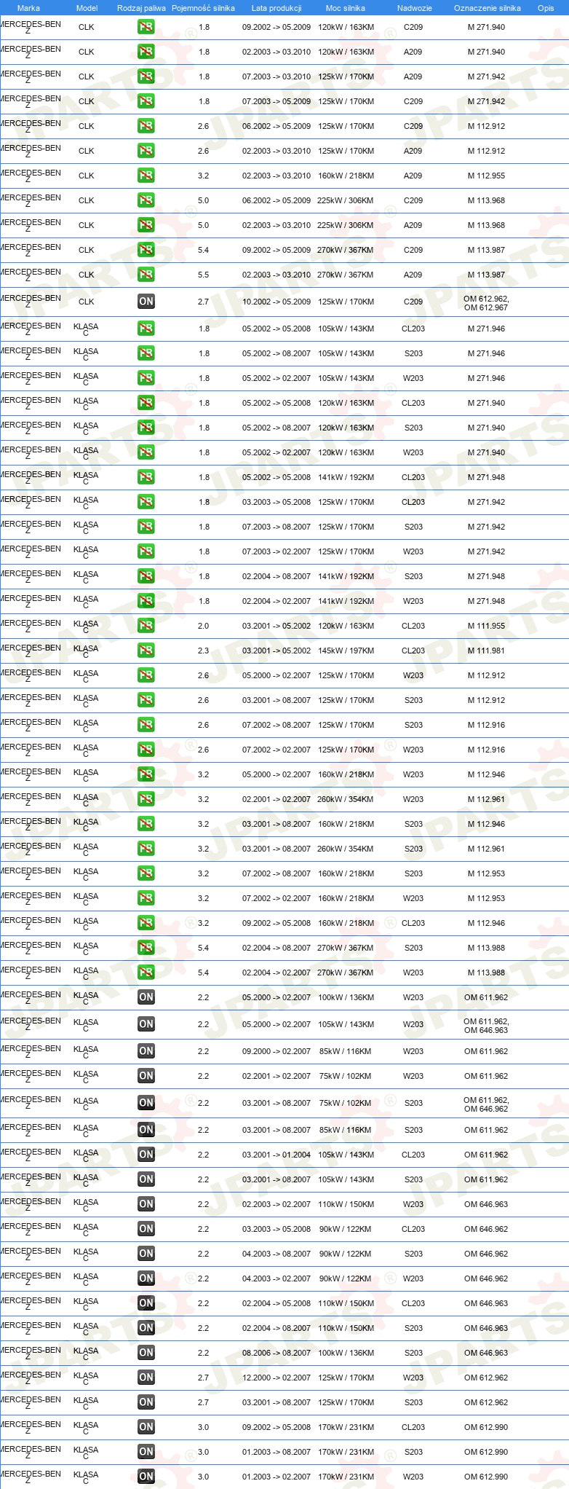The width and height of the screenshot is (569, 1489).
Task: Click the PB fuel icon in the CL203 M 271.948 row
Action: click(x=146, y=477)
